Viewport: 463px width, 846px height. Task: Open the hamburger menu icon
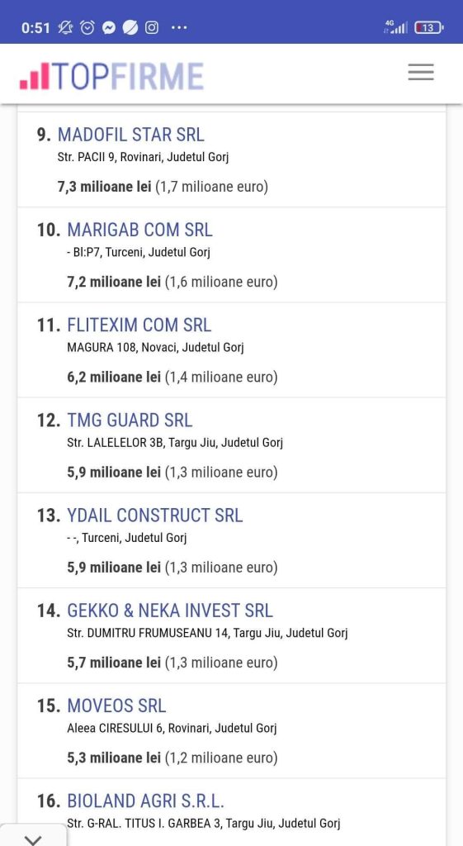tap(420, 72)
